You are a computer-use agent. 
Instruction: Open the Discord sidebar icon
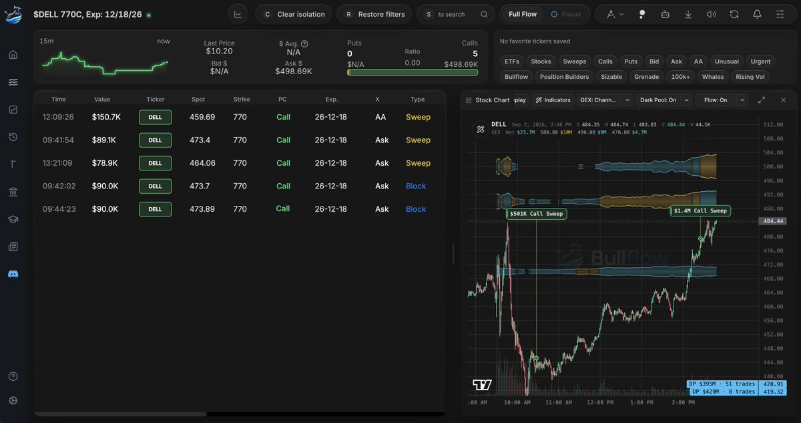point(13,274)
